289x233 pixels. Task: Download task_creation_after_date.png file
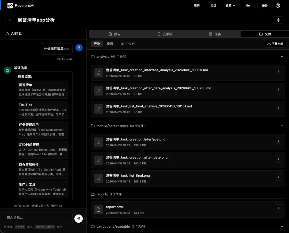[279, 159]
